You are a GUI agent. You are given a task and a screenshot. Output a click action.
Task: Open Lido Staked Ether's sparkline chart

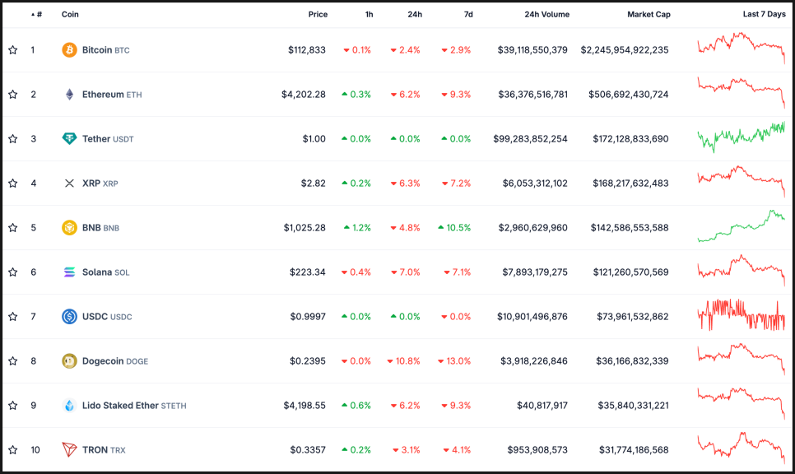pyautogui.click(x=742, y=403)
